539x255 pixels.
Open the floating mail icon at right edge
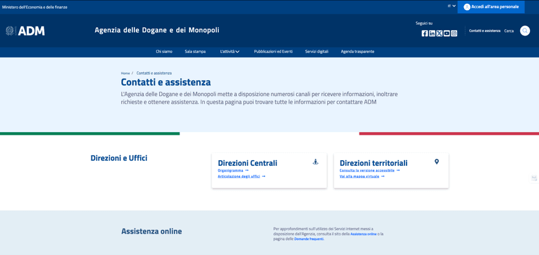534,178
